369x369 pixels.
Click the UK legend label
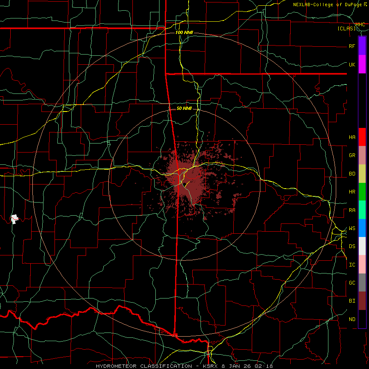352,64
